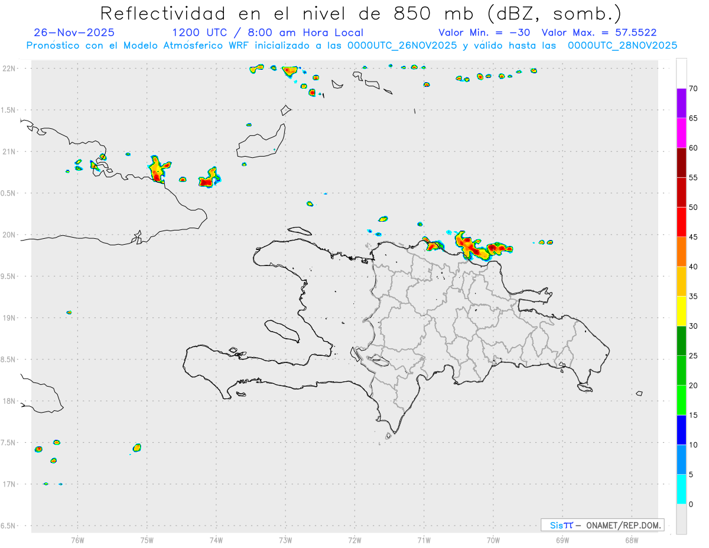Click the "0" colorbar scale label
709x548 pixels.
(691, 504)
